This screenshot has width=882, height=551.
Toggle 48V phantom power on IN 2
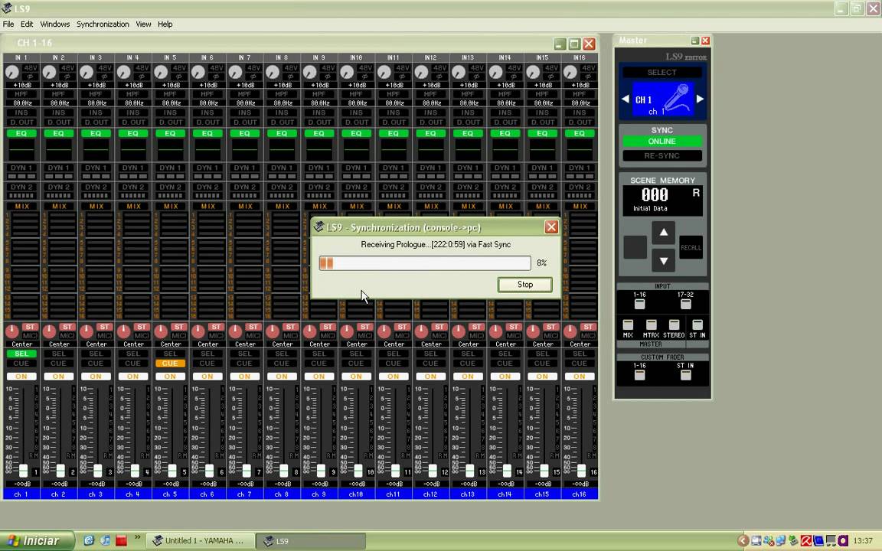pos(67,68)
